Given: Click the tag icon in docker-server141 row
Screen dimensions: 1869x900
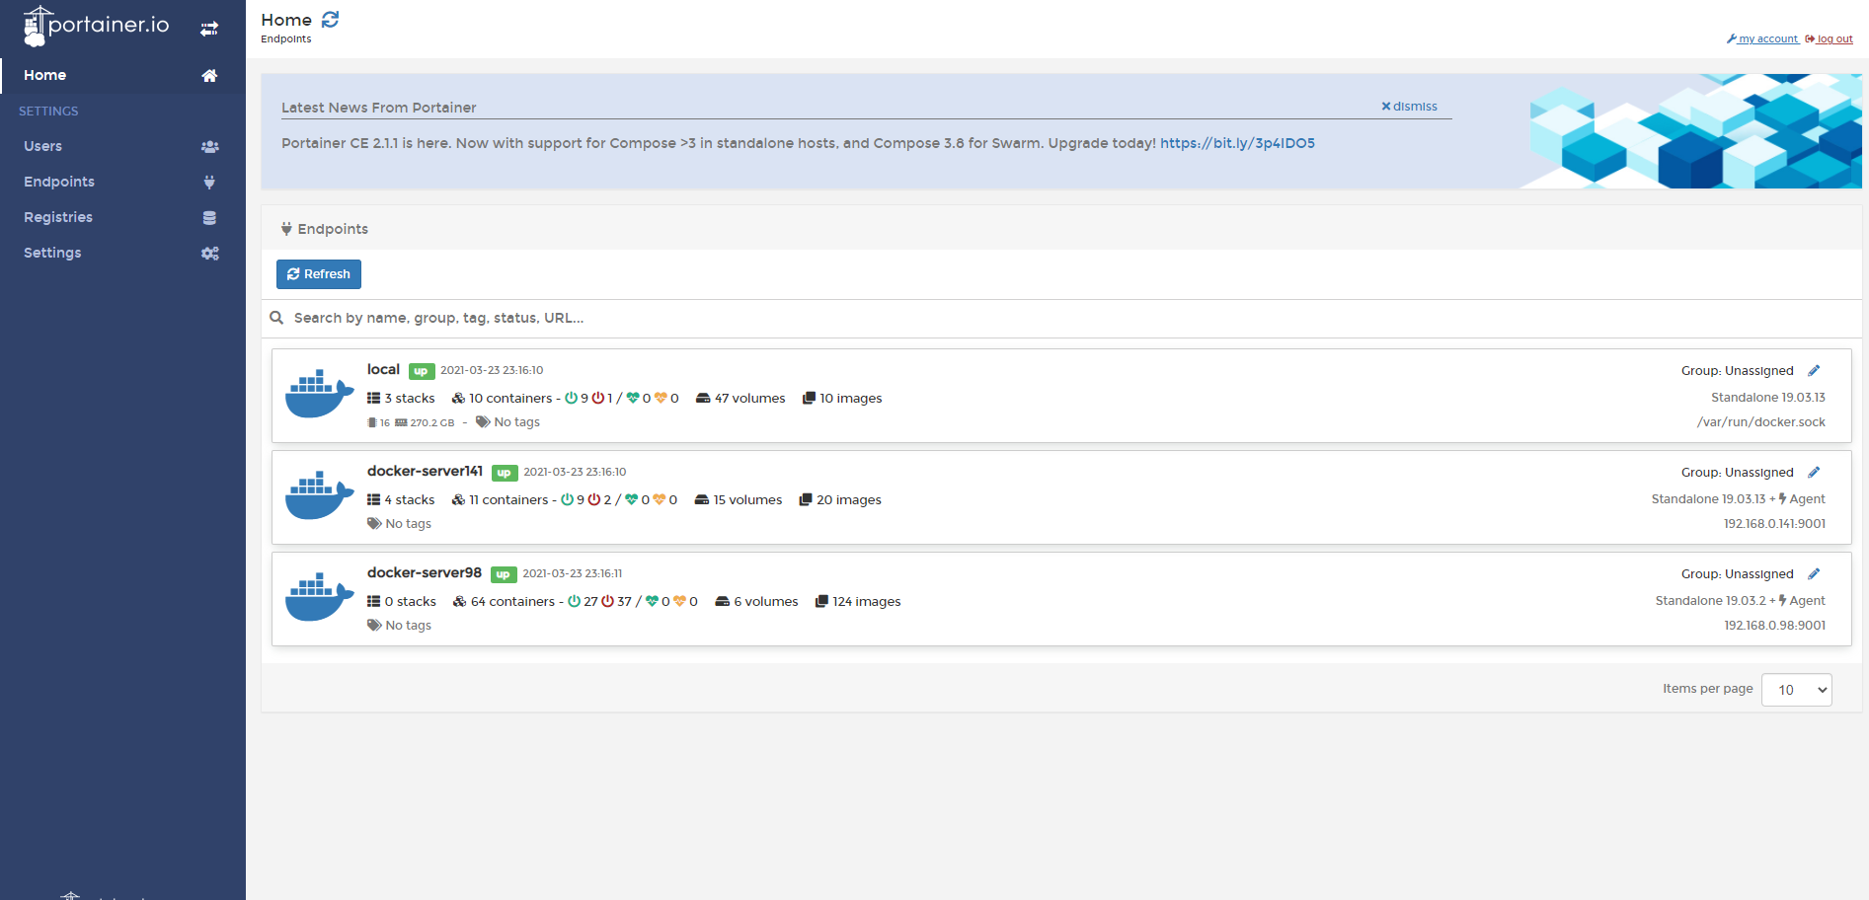Looking at the screenshot, I should [374, 524].
